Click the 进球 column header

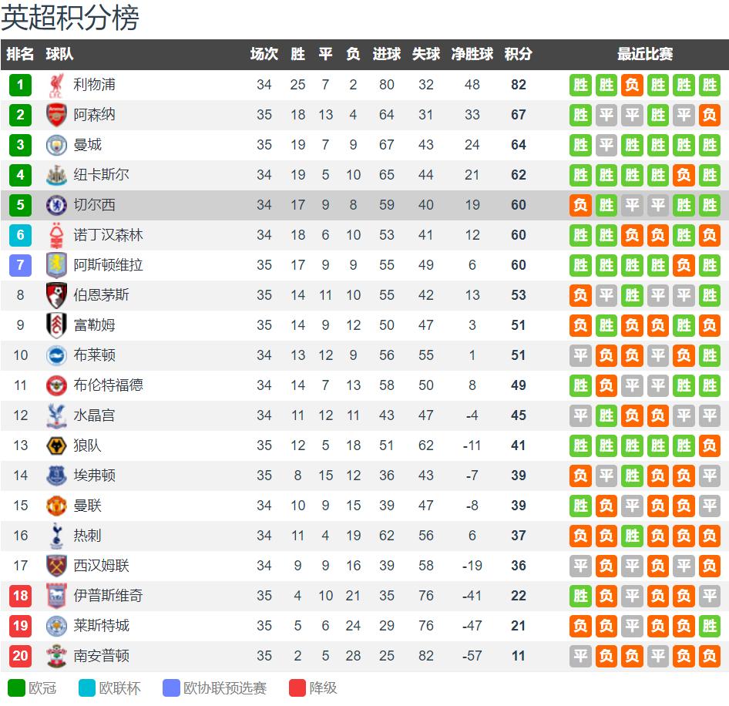coord(386,55)
